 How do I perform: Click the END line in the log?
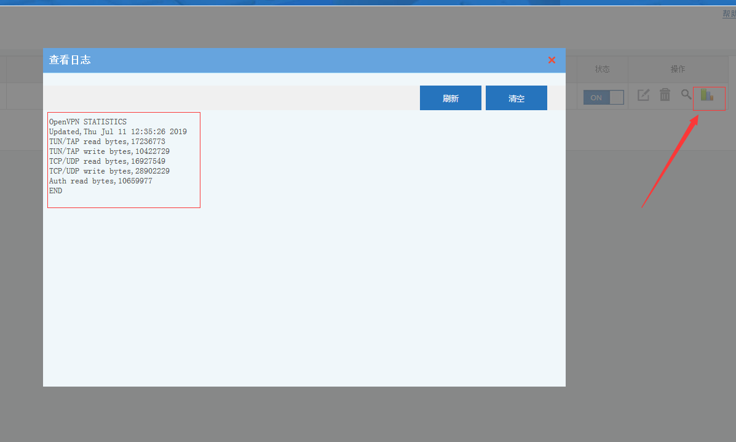56,191
